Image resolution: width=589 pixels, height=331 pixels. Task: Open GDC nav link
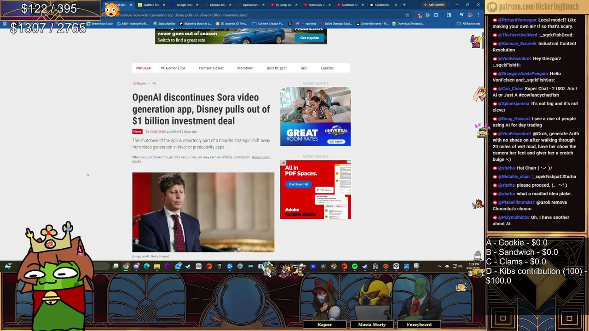point(304,68)
